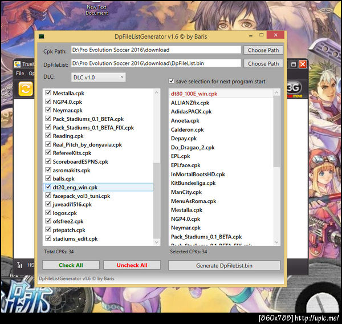Toggle RefereeKits.cpk checkbox
The width and height of the screenshot is (342, 324).
coord(48,153)
